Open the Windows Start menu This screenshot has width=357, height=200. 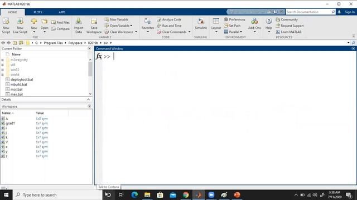(x=6, y=195)
